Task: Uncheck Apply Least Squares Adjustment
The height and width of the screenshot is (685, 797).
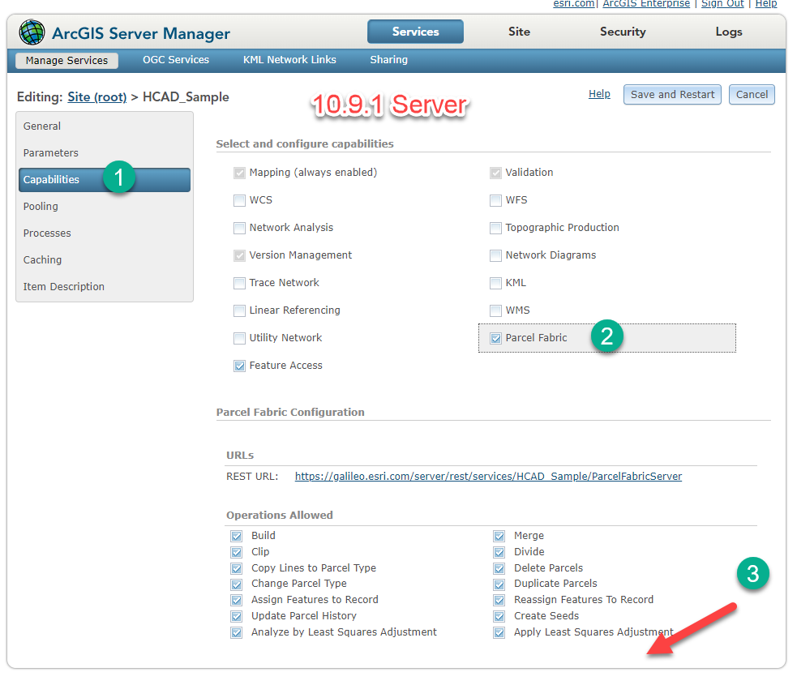Action: click(499, 633)
